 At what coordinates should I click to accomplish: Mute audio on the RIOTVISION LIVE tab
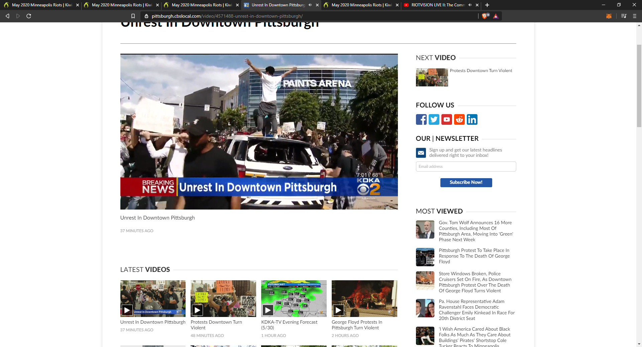click(x=470, y=5)
